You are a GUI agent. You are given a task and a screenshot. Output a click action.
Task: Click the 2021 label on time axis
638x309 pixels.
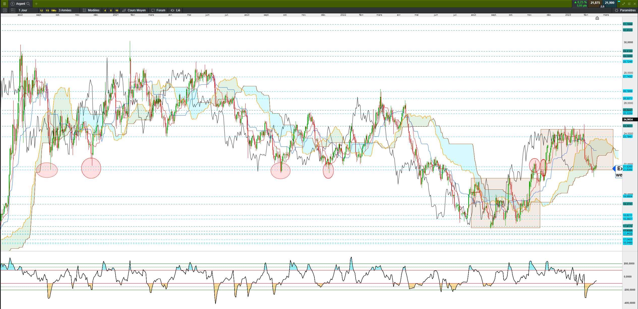[x=116, y=15]
